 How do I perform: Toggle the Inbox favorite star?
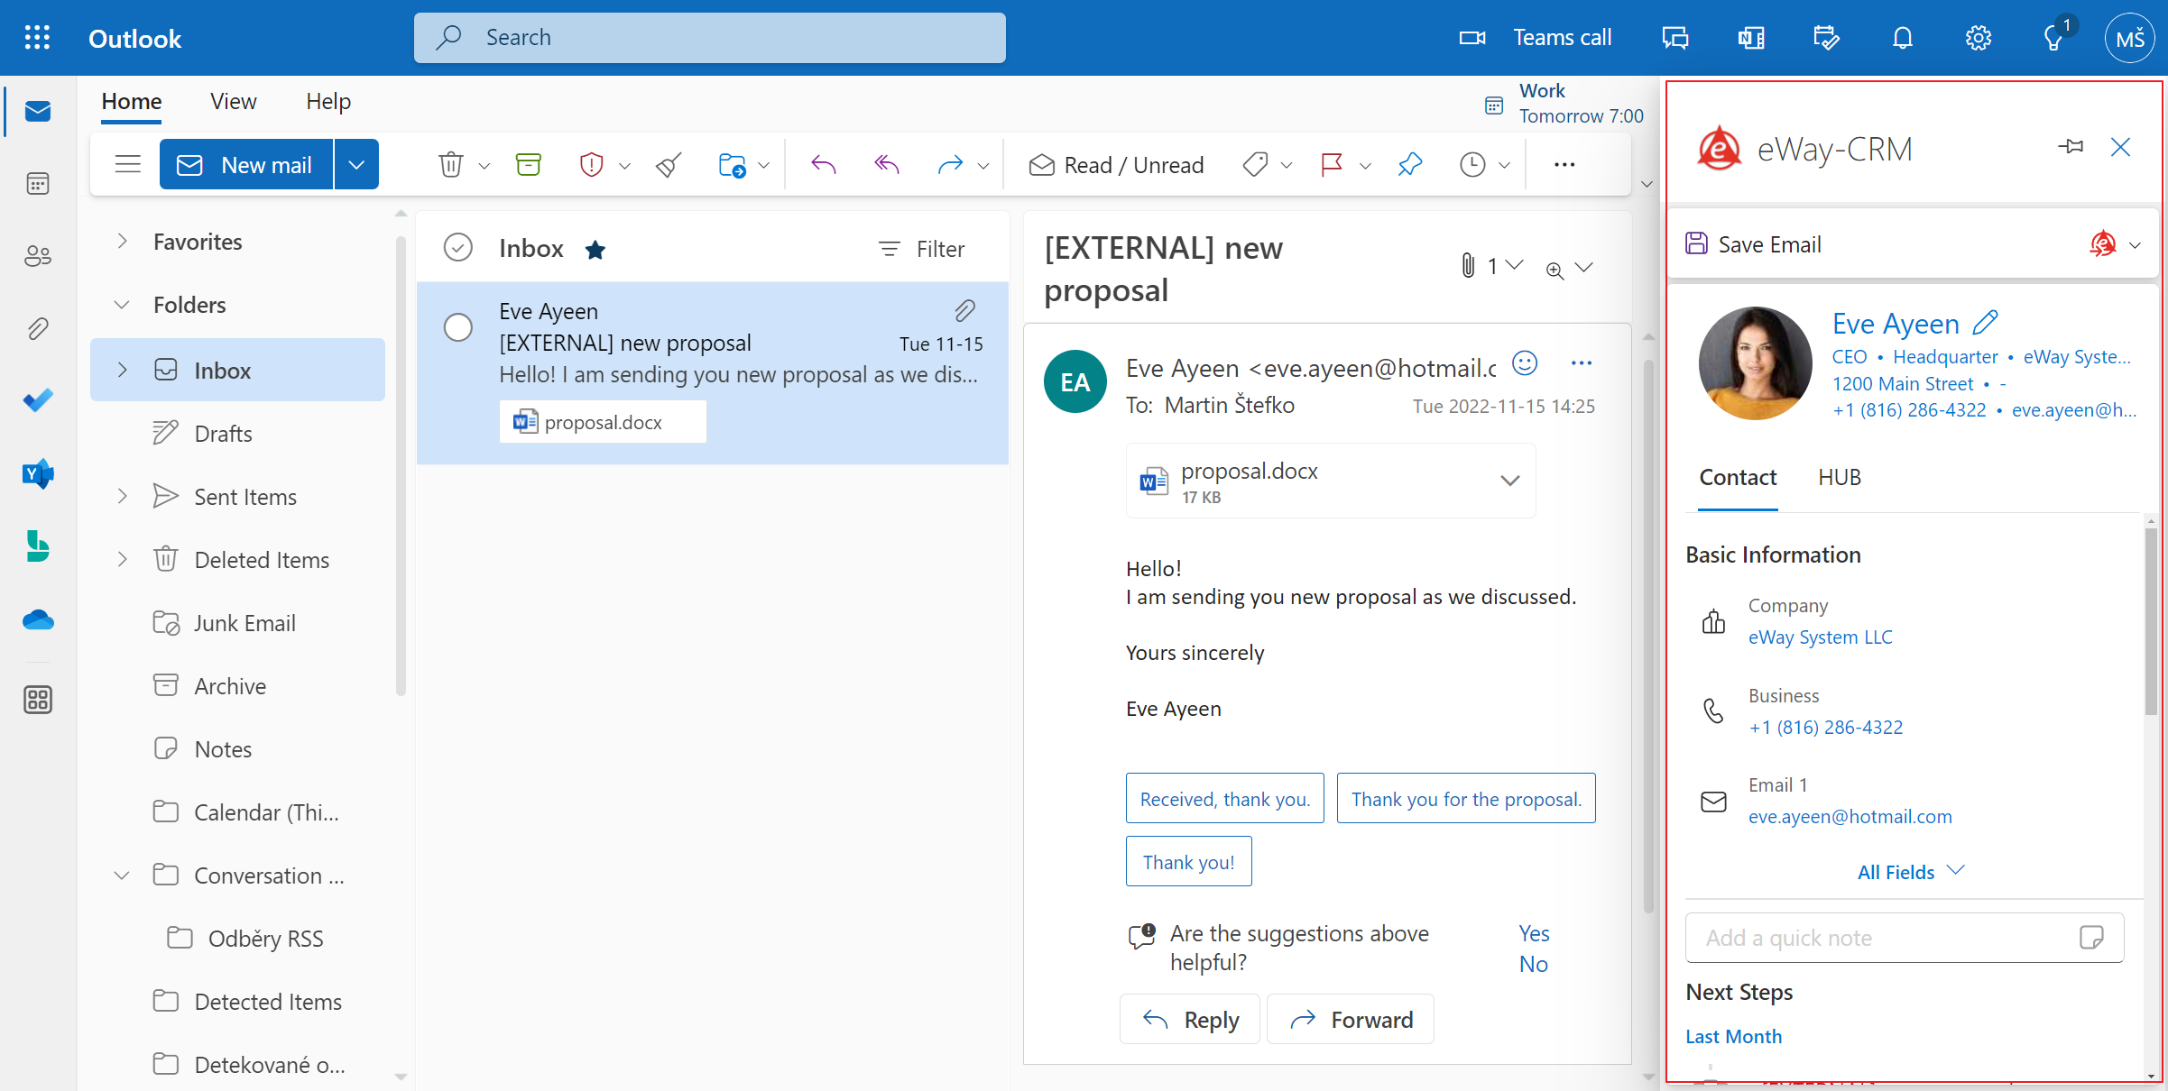coord(595,250)
